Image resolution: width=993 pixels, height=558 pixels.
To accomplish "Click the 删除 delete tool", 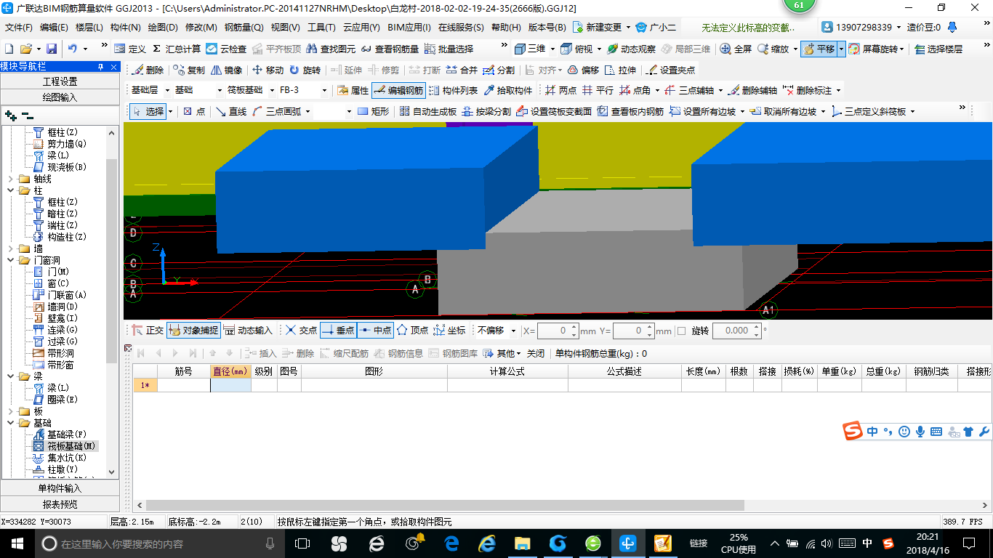I will 148,70.
